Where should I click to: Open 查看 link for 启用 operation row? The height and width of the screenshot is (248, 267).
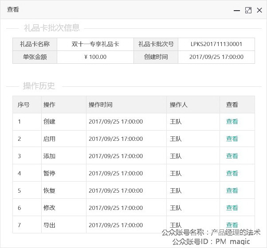coord(232,139)
